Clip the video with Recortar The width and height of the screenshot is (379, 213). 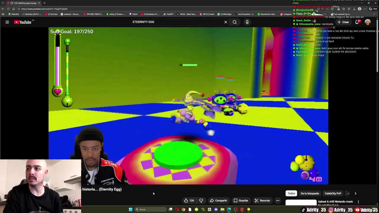[262, 201]
